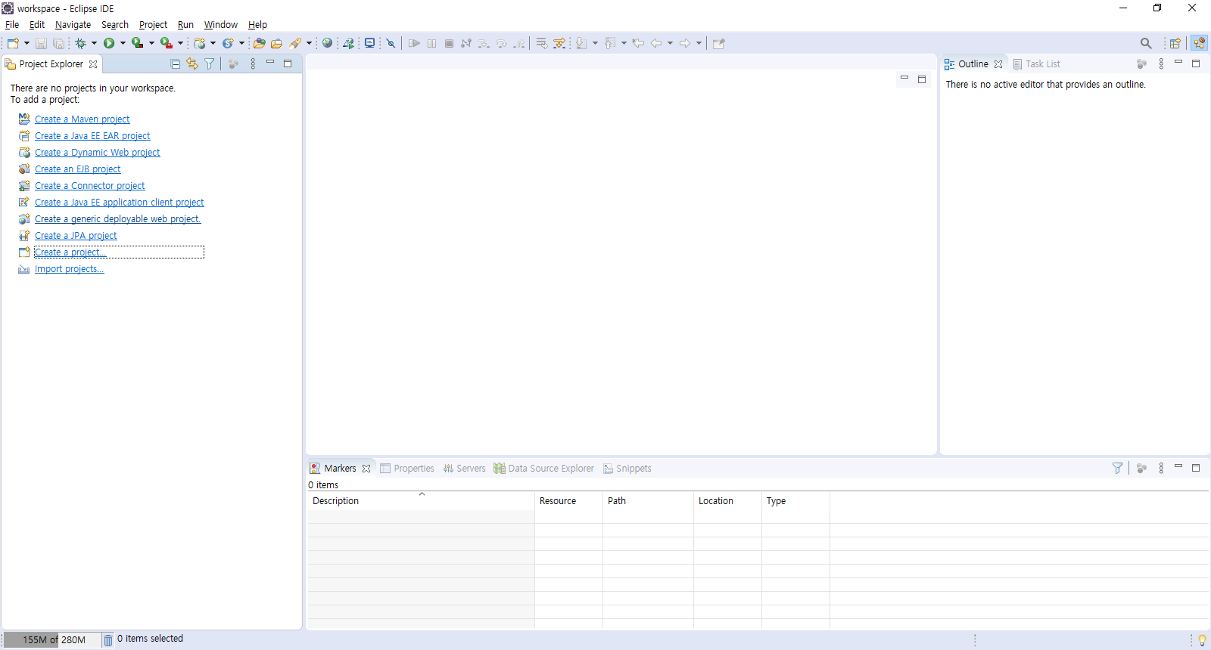Click the Terminate stop icon

[x=449, y=44]
